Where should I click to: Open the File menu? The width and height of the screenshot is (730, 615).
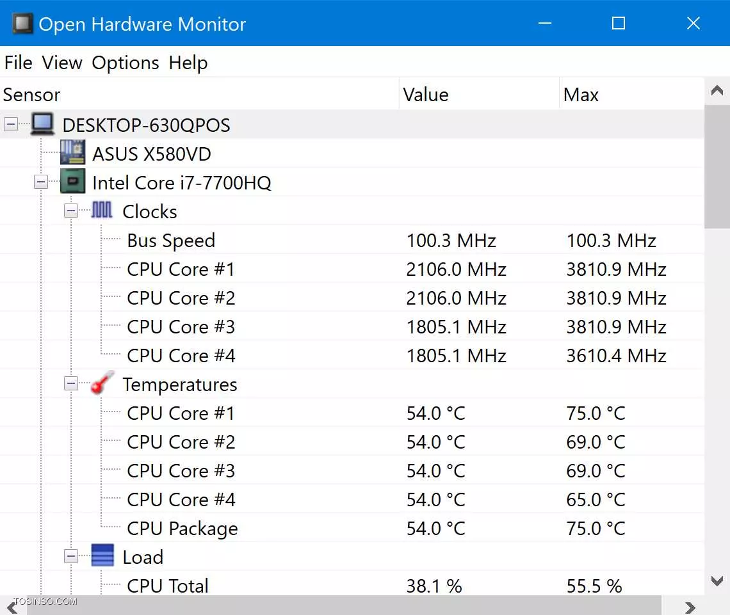(x=19, y=63)
